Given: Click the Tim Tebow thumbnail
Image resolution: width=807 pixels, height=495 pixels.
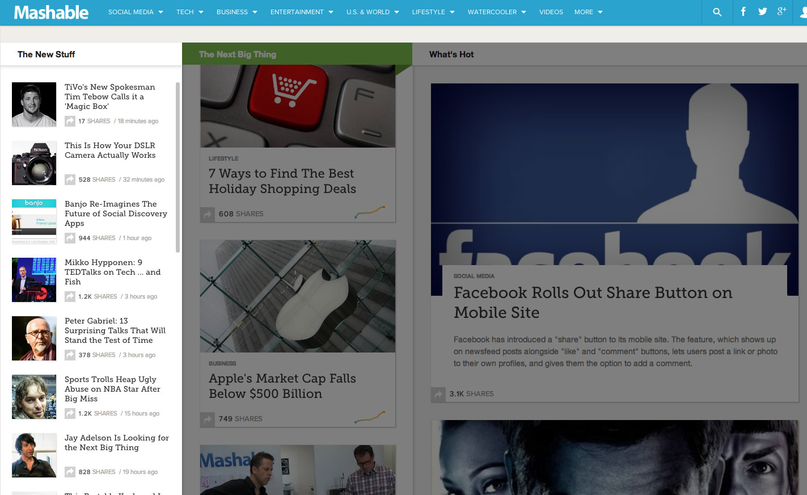Looking at the screenshot, I should (34, 104).
